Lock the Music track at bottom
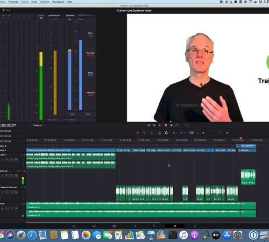Image resolution: width=269 pixels, height=242 pixels. point(2,209)
